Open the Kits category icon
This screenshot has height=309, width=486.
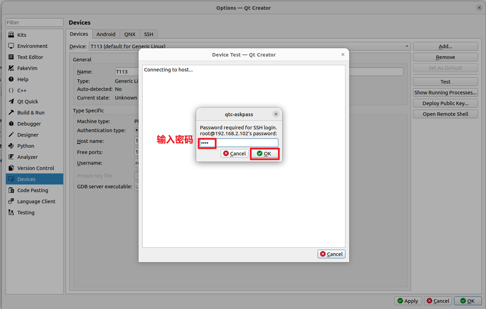(x=11, y=35)
